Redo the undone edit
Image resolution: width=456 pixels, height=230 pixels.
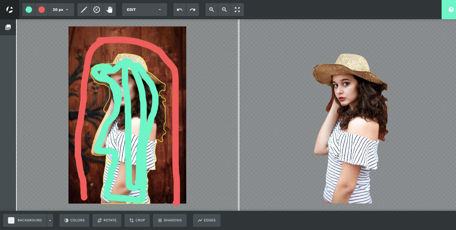pos(192,10)
